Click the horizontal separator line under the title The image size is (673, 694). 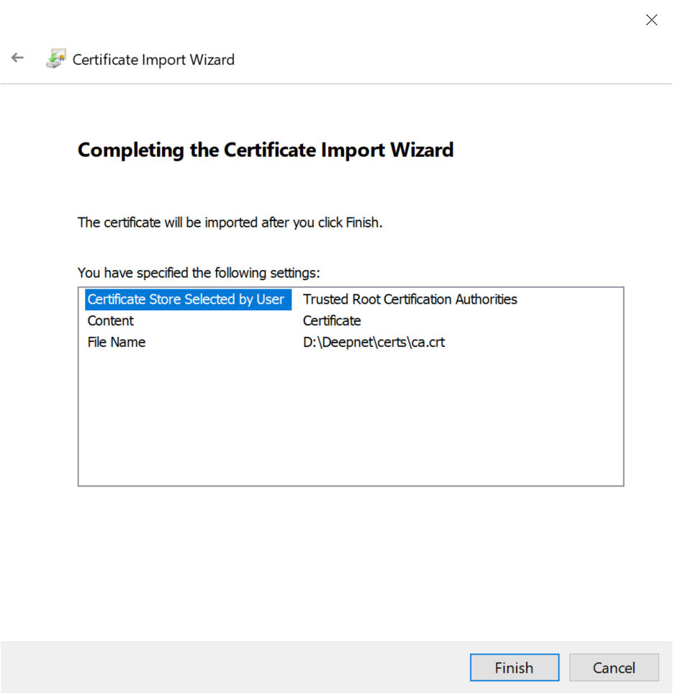[336, 84]
